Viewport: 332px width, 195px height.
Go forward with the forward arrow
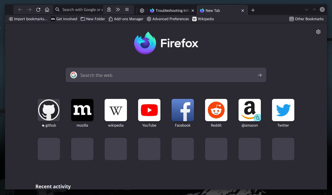[29, 10]
